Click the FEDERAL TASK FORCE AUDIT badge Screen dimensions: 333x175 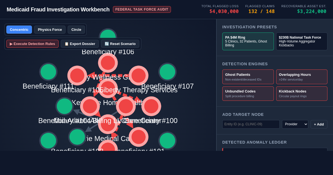[x=142, y=9]
